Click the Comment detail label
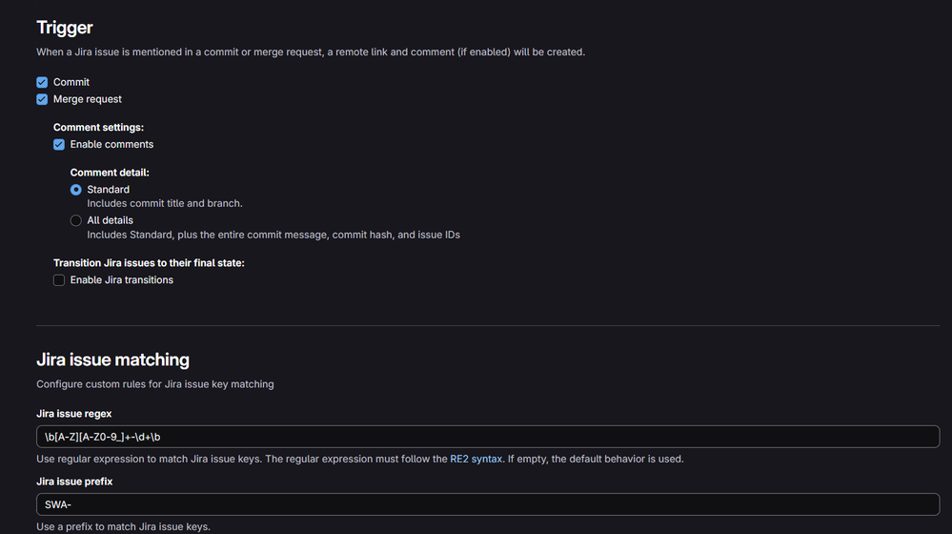Viewport: 952px width, 534px height. point(110,173)
